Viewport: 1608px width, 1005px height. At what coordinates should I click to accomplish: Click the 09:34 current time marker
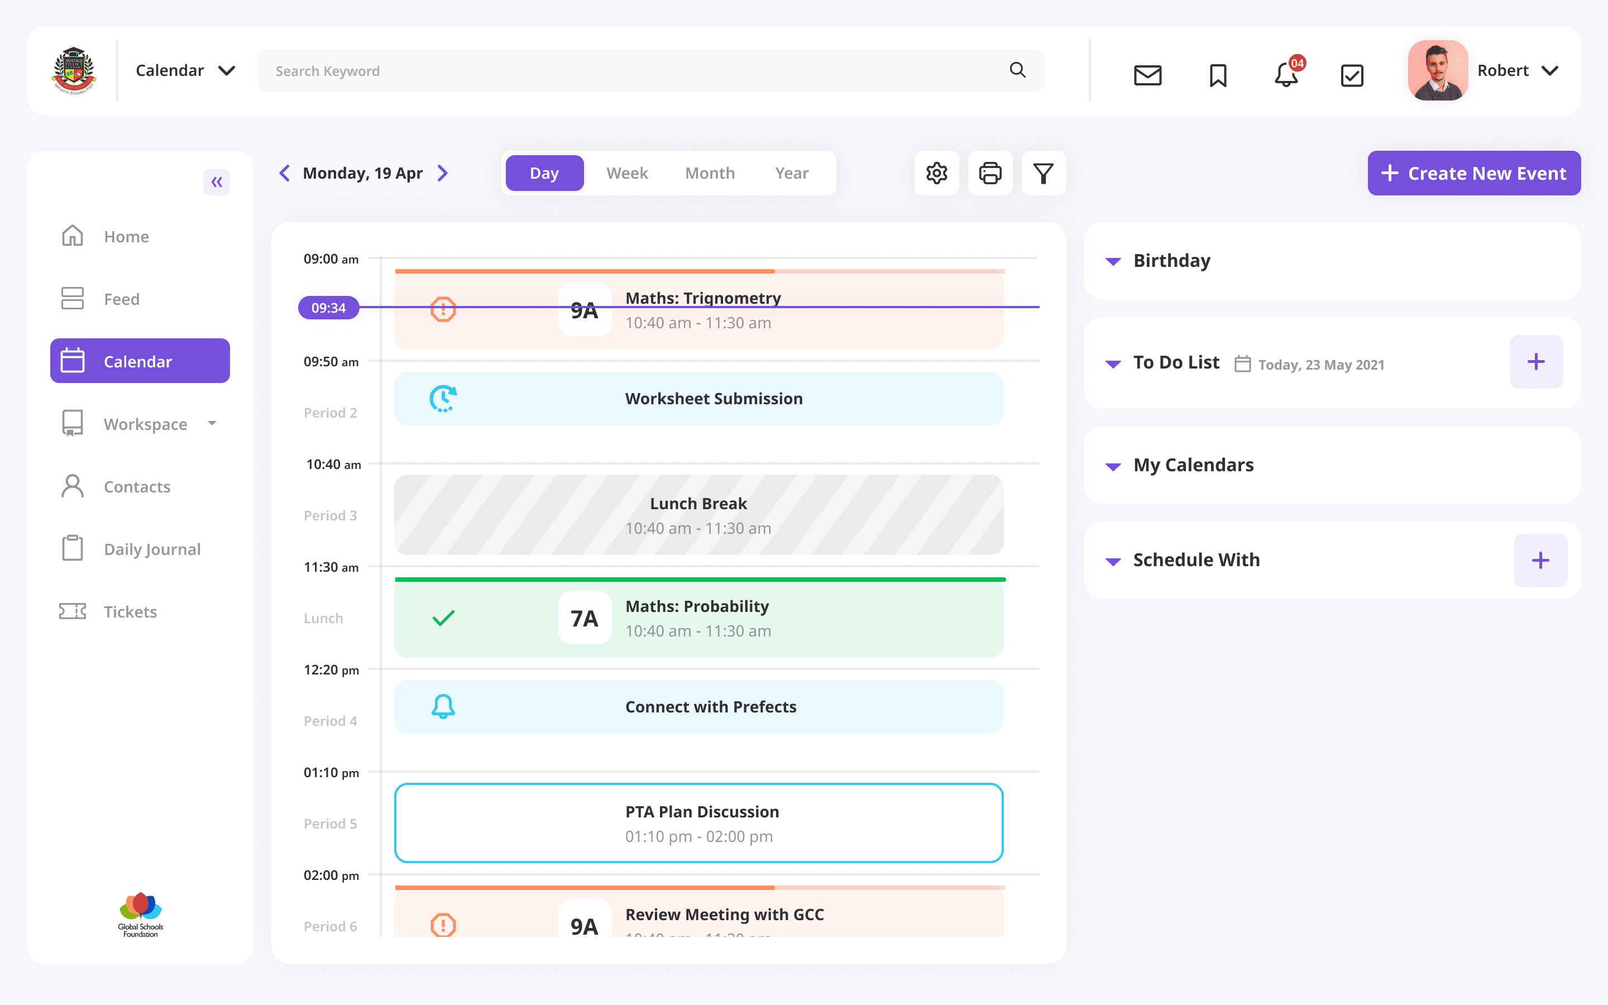click(x=328, y=308)
